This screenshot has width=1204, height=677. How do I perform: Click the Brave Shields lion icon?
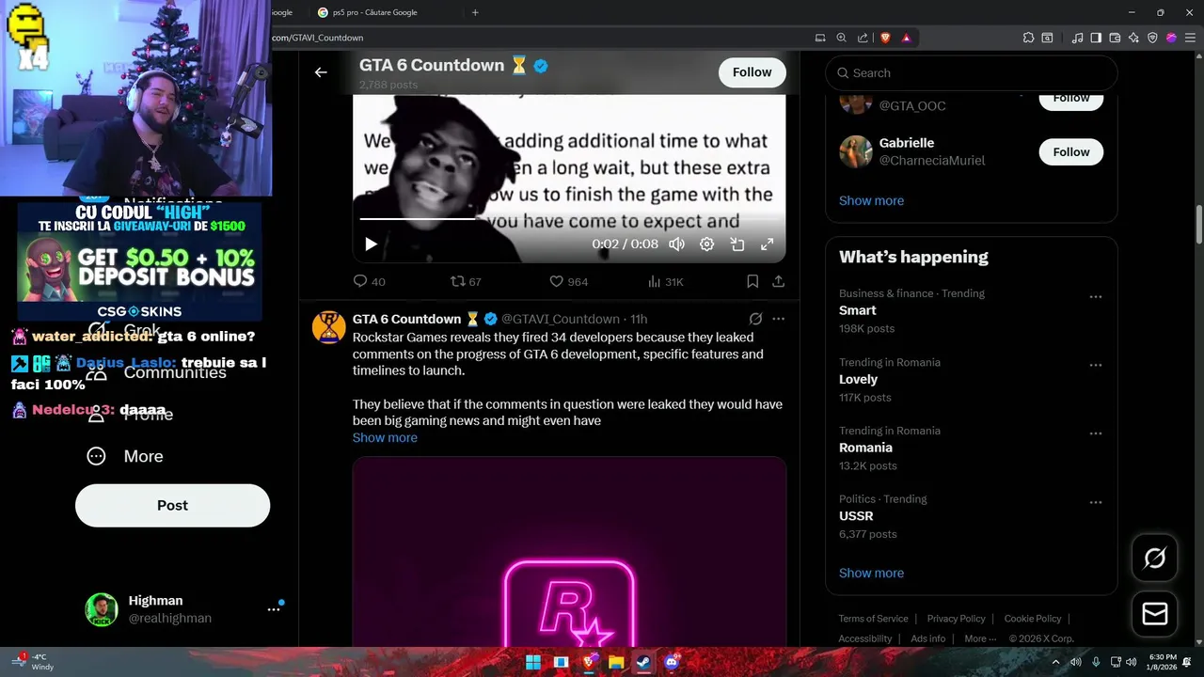click(885, 38)
